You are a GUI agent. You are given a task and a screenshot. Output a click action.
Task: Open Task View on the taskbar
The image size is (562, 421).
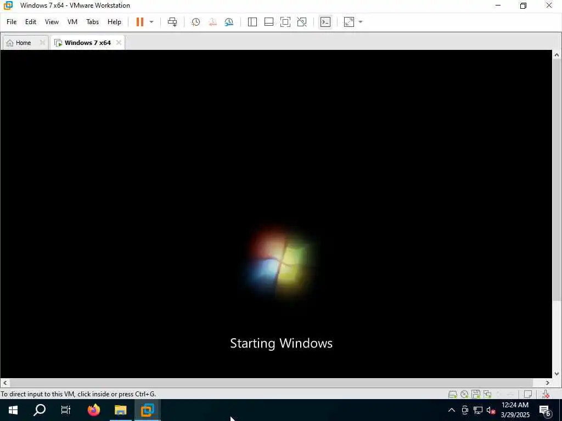tap(66, 410)
